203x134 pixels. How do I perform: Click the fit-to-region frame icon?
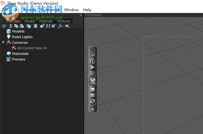(x=93, y=81)
